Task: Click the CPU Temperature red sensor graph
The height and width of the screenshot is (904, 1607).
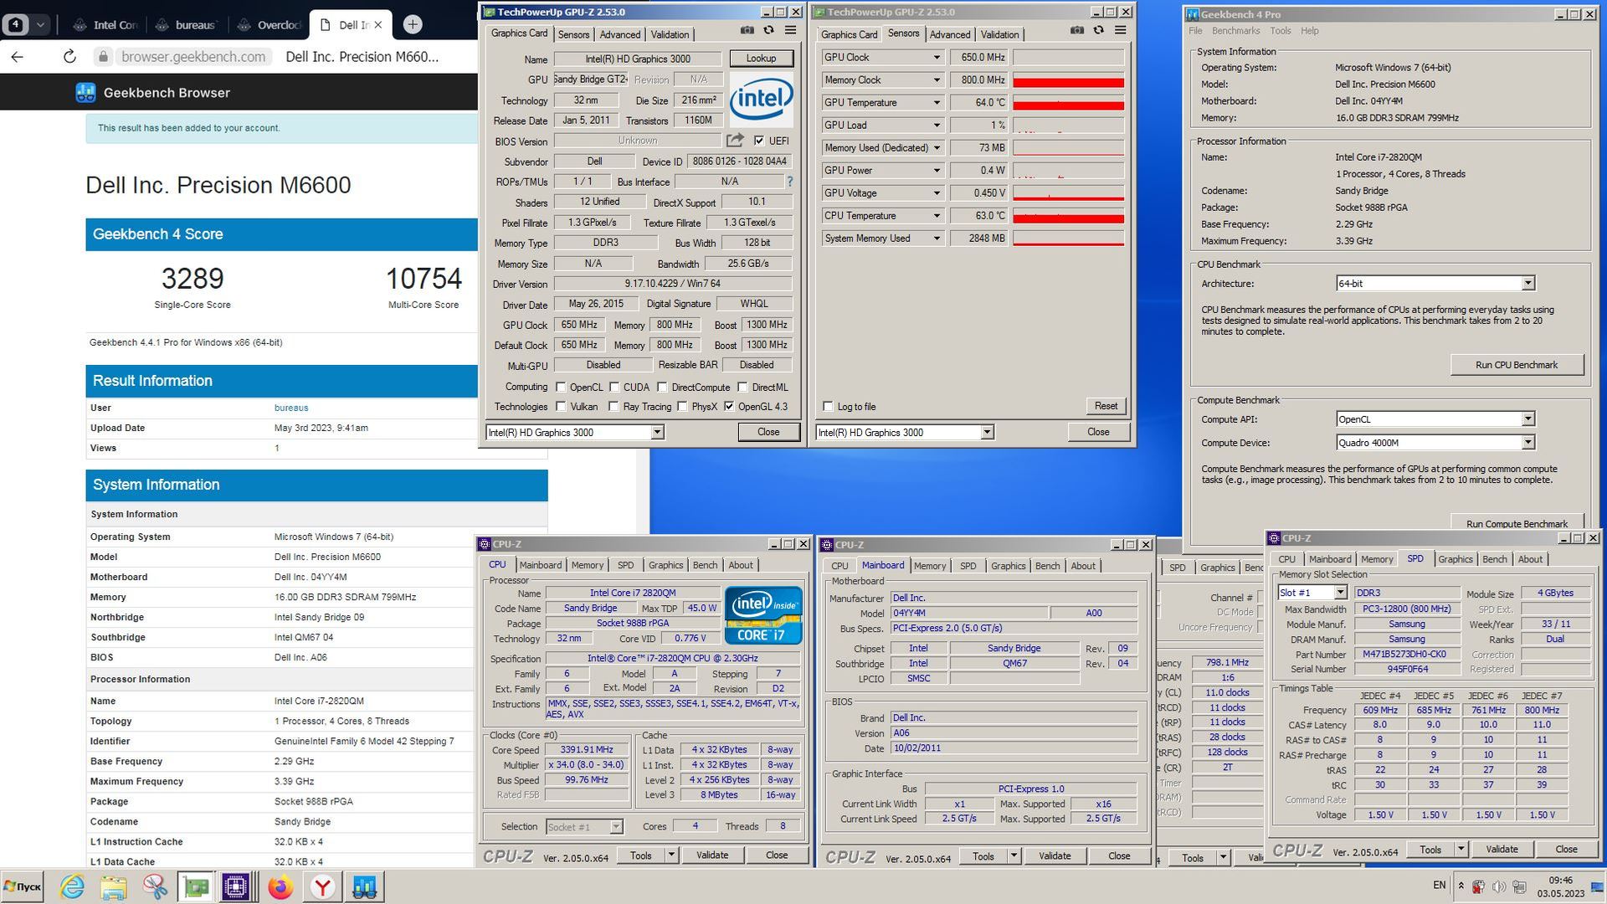Action: coord(1068,216)
